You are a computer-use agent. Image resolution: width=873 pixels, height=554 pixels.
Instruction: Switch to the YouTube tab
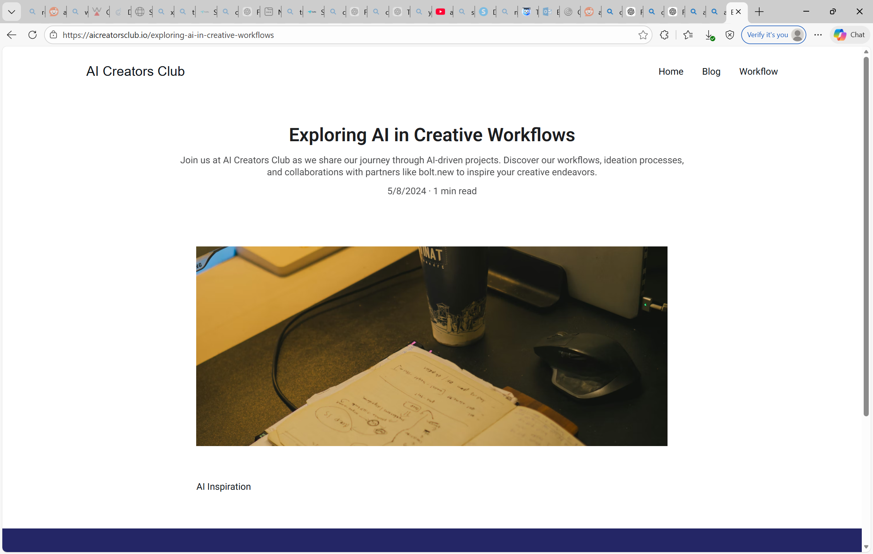coord(440,12)
